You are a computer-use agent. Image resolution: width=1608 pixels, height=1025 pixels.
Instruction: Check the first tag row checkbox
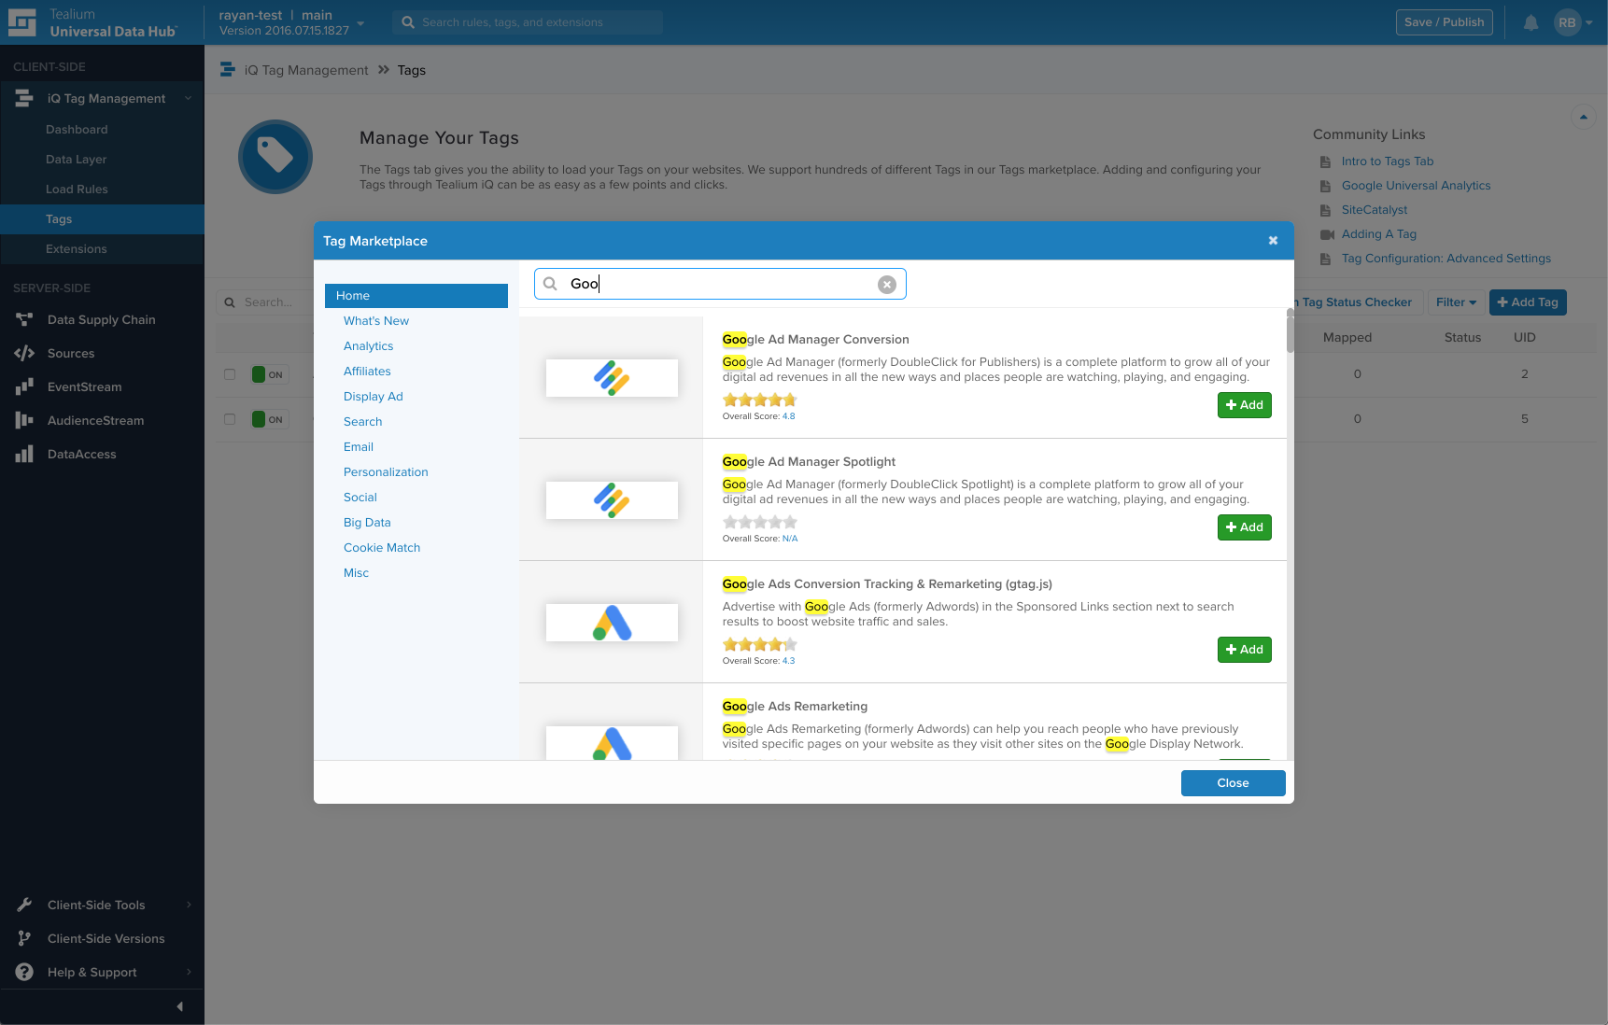click(x=230, y=374)
